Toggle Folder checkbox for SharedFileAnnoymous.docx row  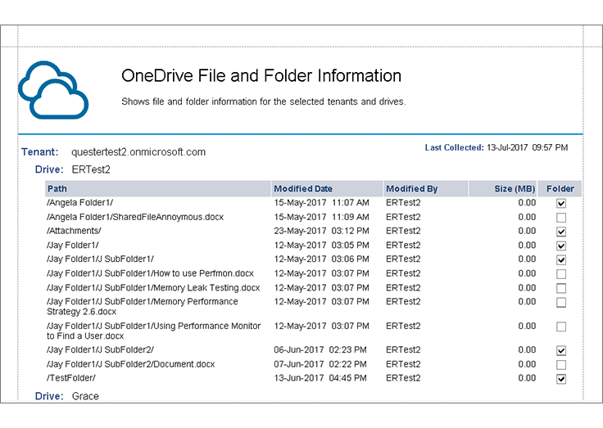pyautogui.click(x=561, y=218)
